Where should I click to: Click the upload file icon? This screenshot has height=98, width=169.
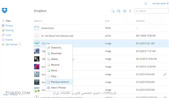pos(113,11)
